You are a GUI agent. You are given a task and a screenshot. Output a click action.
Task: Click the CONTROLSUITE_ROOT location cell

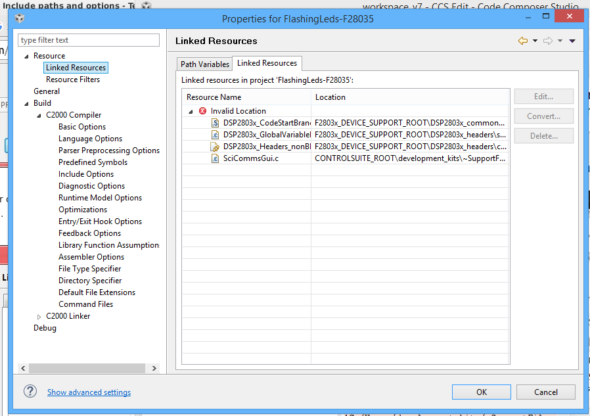coord(410,158)
